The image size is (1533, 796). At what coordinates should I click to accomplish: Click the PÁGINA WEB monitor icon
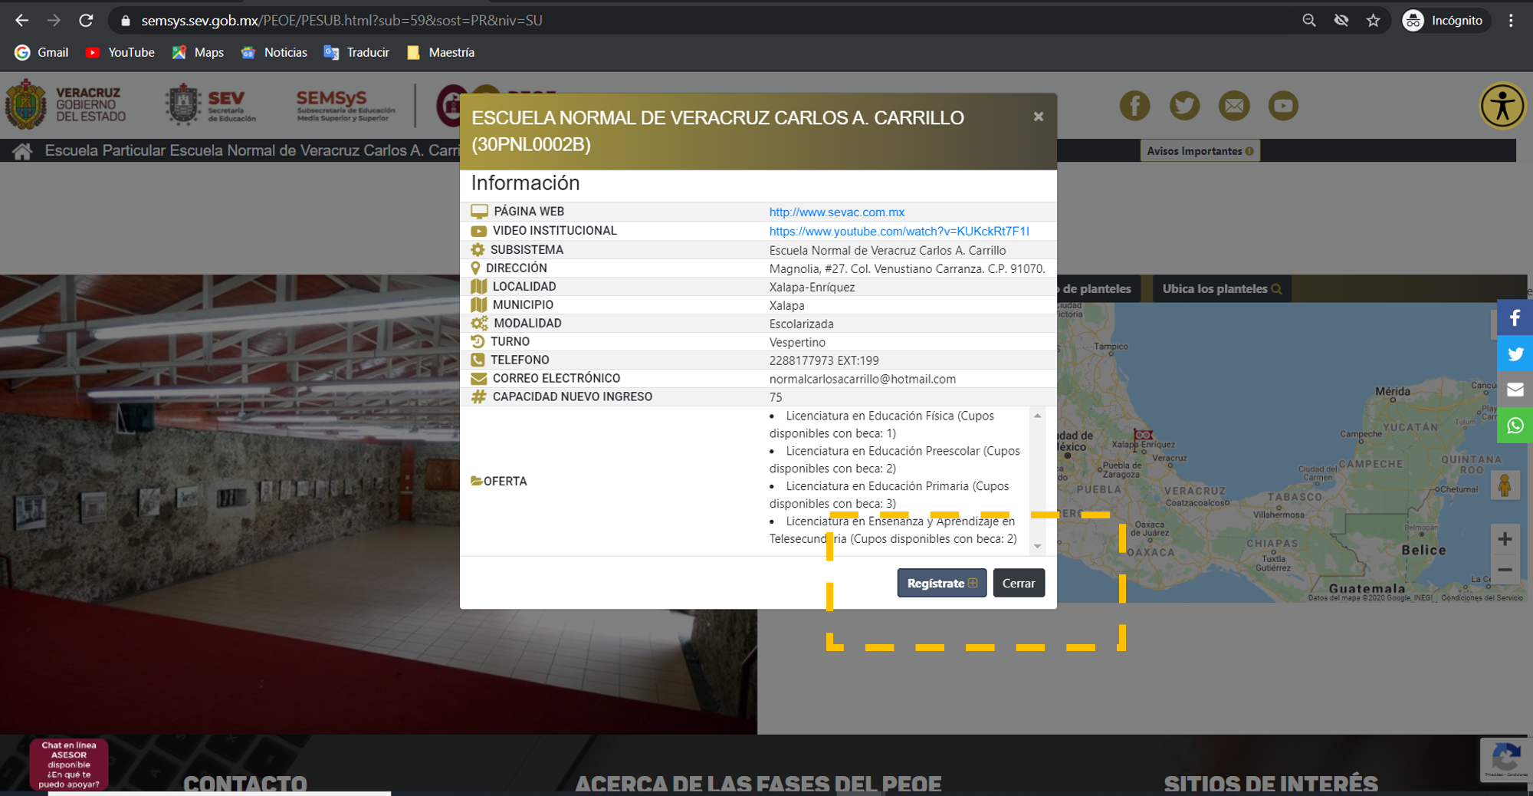[x=479, y=211]
